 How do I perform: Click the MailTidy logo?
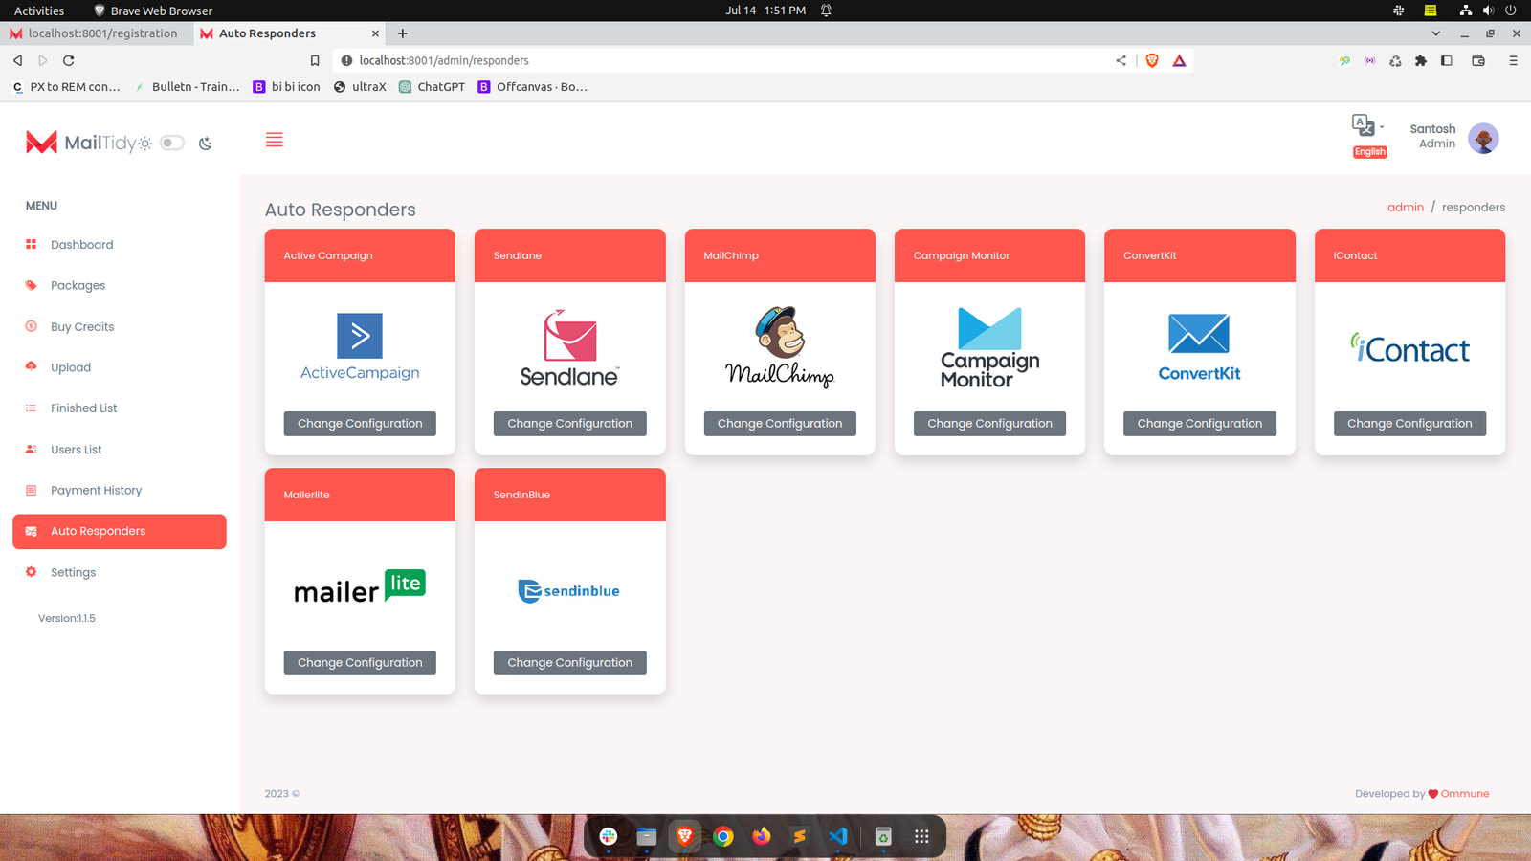coord(80,143)
